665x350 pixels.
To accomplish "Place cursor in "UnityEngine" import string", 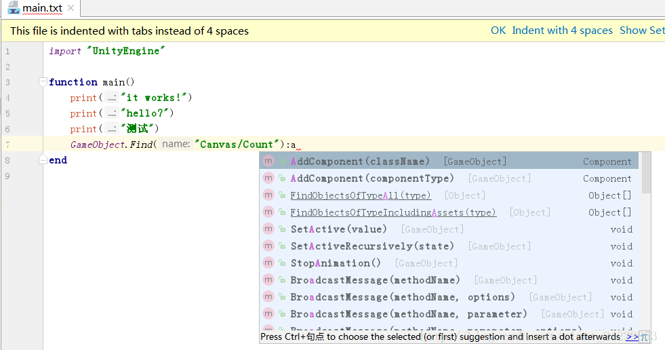I will point(126,51).
